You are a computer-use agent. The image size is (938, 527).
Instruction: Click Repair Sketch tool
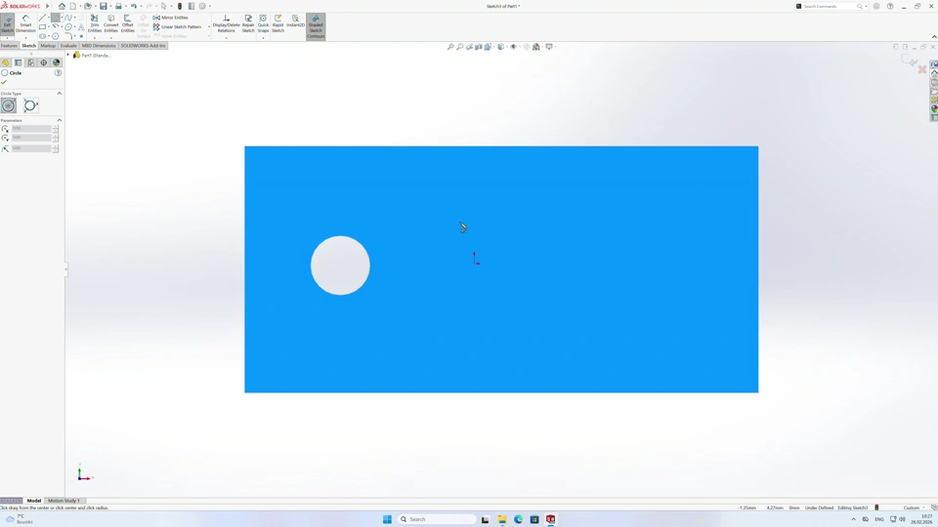tap(248, 23)
